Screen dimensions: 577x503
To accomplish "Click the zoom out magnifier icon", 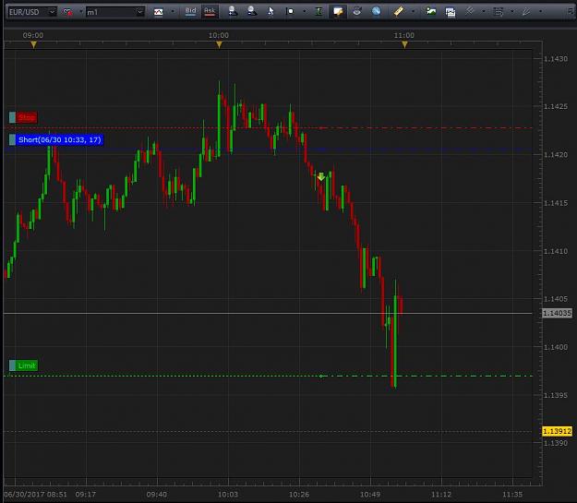I will click(252, 11).
